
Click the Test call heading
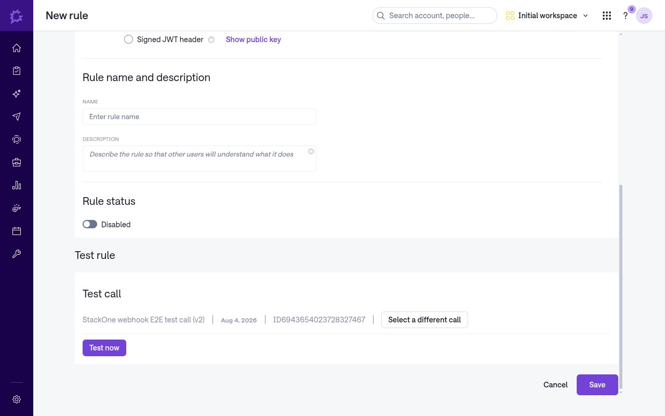pos(102,294)
